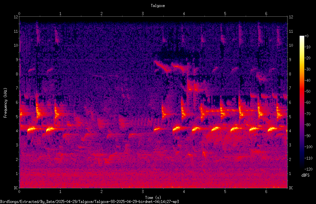The width and height of the screenshot is (316, 204).
Task: Click the -120 mark on color scale
Action: [x=308, y=169]
